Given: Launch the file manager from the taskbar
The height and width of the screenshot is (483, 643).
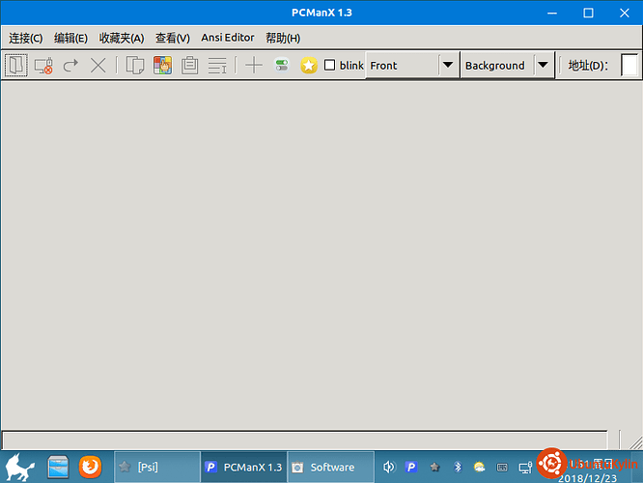Looking at the screenshot, I should click(x=57, y=467).
